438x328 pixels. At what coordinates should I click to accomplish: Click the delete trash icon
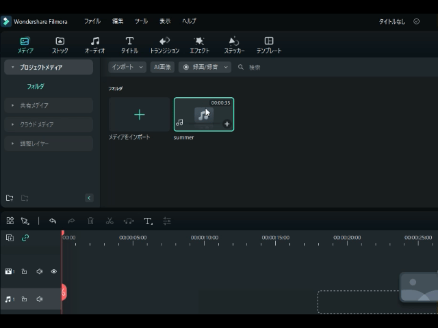click(90, 221)
